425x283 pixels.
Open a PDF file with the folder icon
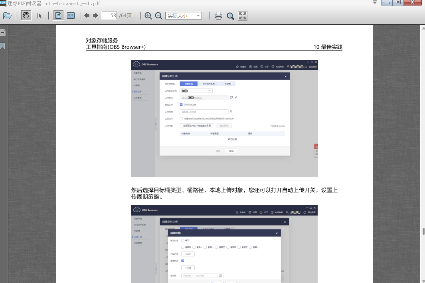click(7, 16)
